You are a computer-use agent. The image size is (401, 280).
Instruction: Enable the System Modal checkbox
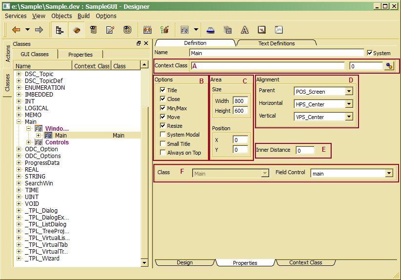[163, 135]
